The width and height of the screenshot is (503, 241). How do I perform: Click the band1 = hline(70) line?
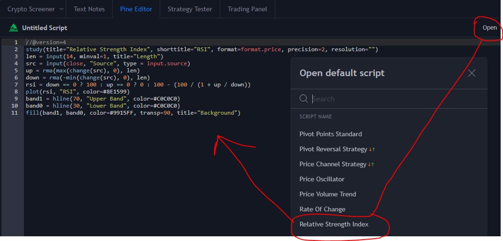pyautogui.click(x=103, y=99)
